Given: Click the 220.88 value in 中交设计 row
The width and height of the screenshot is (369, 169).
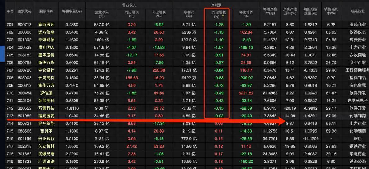Looking at the screenshot, I should [x=159, y=70].
